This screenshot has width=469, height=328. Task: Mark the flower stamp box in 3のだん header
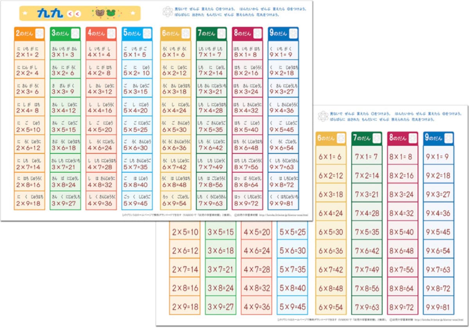[75, 34]
